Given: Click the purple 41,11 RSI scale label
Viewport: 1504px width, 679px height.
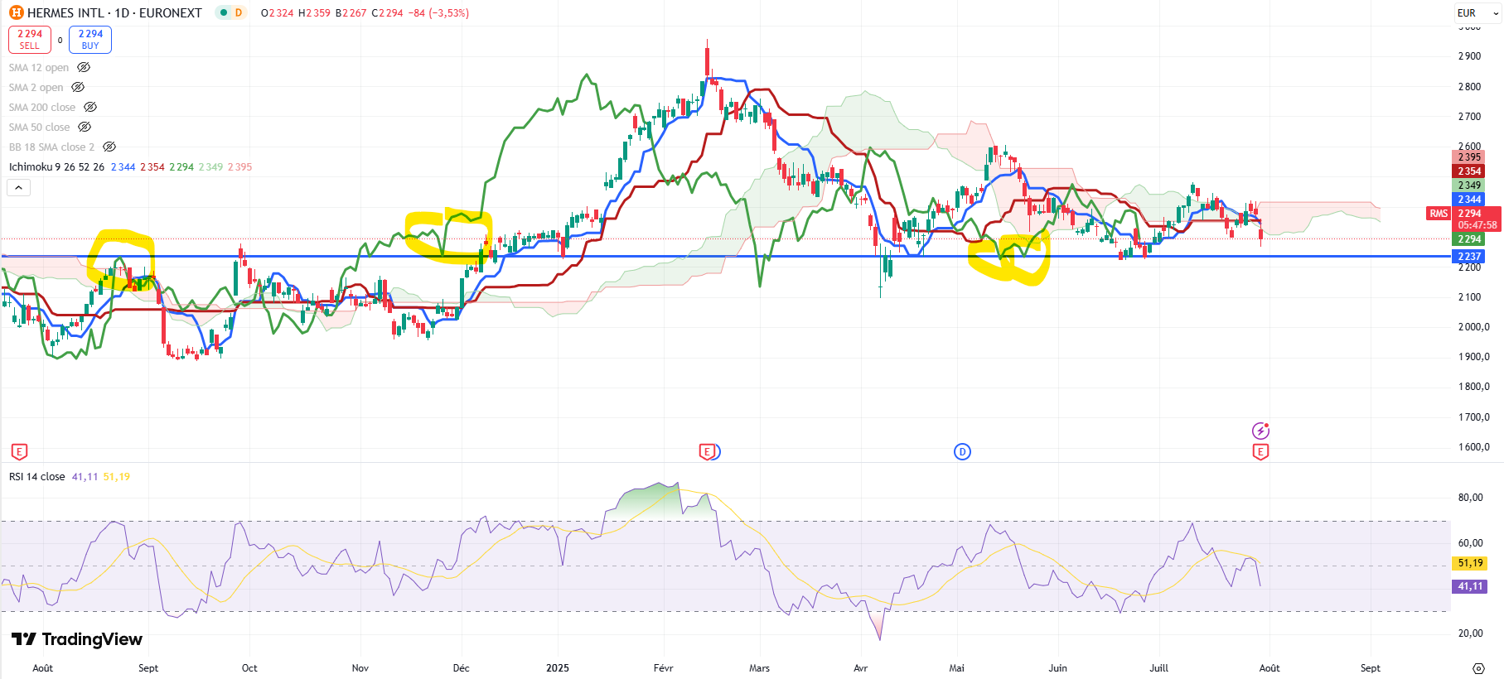Looking at the screenshot, I should click(x=1470, y=586).
